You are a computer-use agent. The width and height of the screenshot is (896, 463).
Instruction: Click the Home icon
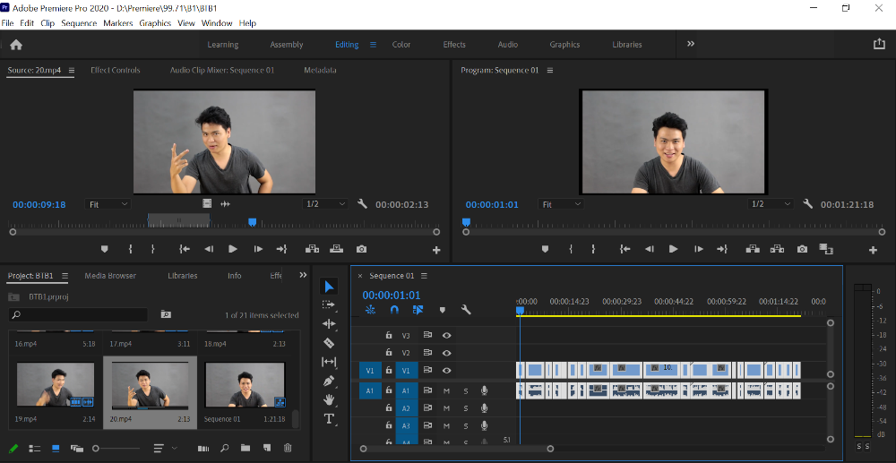pyautogui.click(x=16, y=45)
